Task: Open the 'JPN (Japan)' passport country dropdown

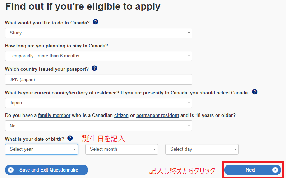Action: click(x=98, y=79)
